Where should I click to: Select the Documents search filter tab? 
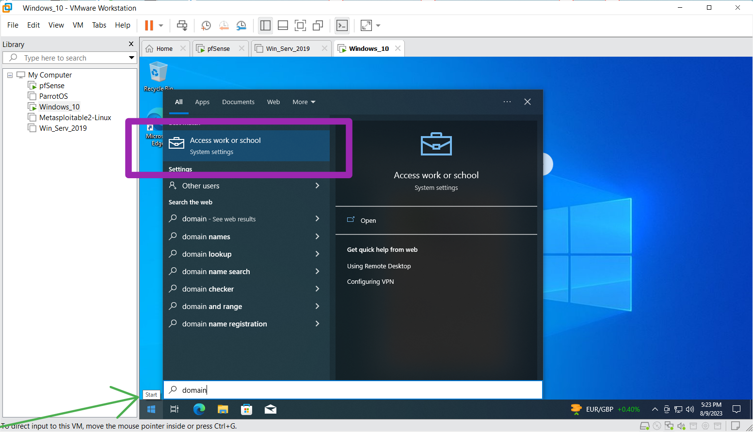[x=238, y=102]
